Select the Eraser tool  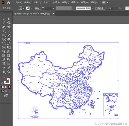pos(9,39)
